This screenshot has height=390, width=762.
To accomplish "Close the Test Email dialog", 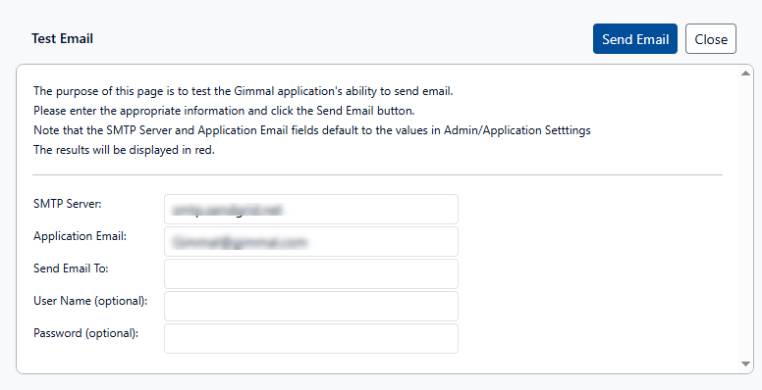I will point(711,39).
